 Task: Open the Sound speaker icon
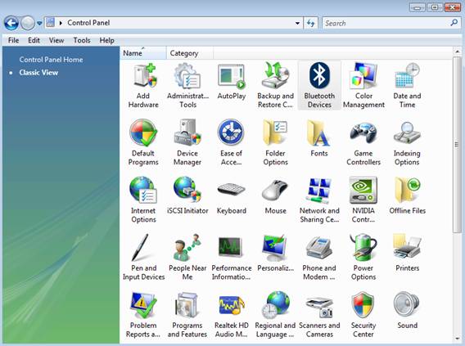[407, 304]
